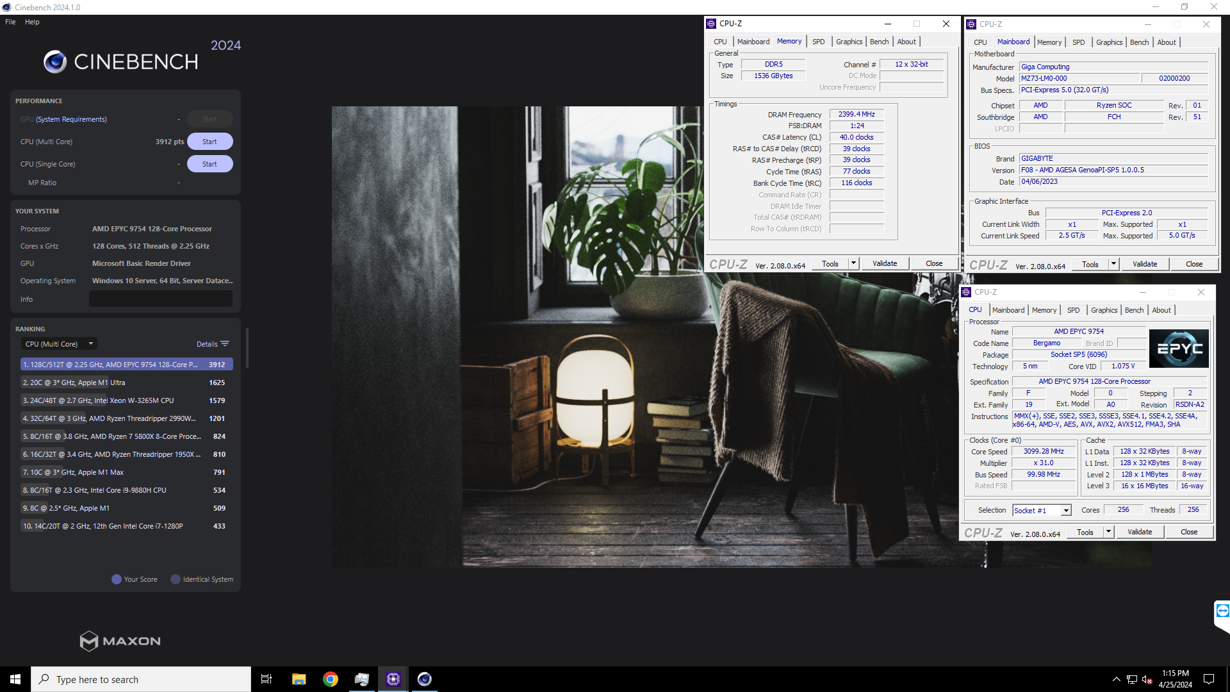Start the CPU Single Core benchmark
1230x692 pixels.
[x=209, y=164]
